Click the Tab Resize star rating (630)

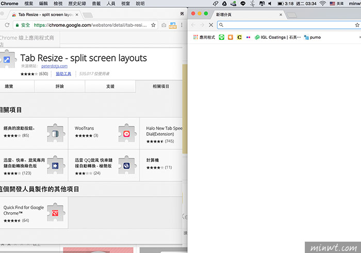point(34,74)
